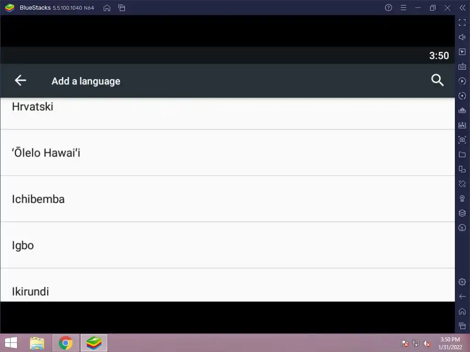This screenshot has width=470, height=352.
Task: Choose ʻŌlelo Hawaiʻi from the list
Action: (228, 153)
